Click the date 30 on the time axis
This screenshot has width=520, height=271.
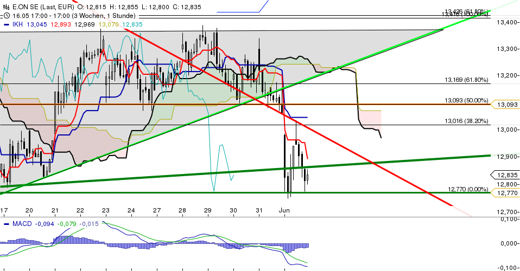pos(233,210)
